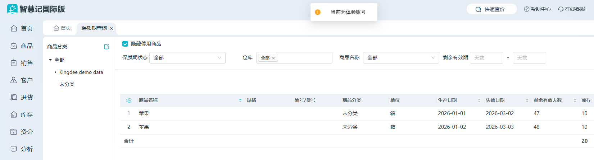This screenshot has width=594, height=160.
Task: Select 未分类 in category tree
Action: click(x=67, y=84)
